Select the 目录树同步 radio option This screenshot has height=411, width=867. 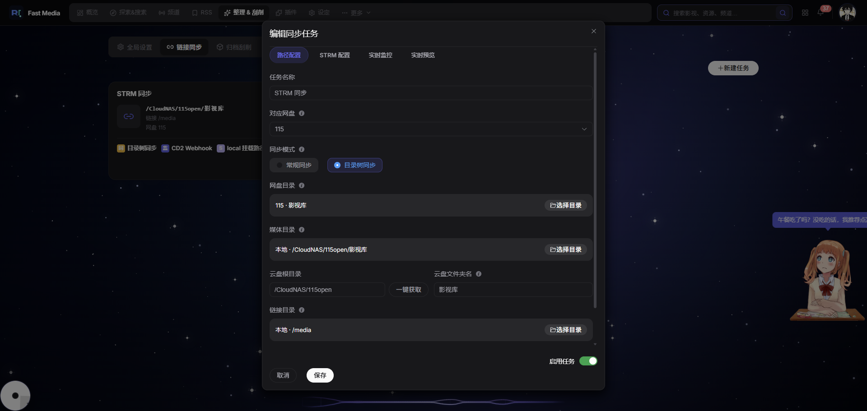pyautogui.click(x=355, y=165)
